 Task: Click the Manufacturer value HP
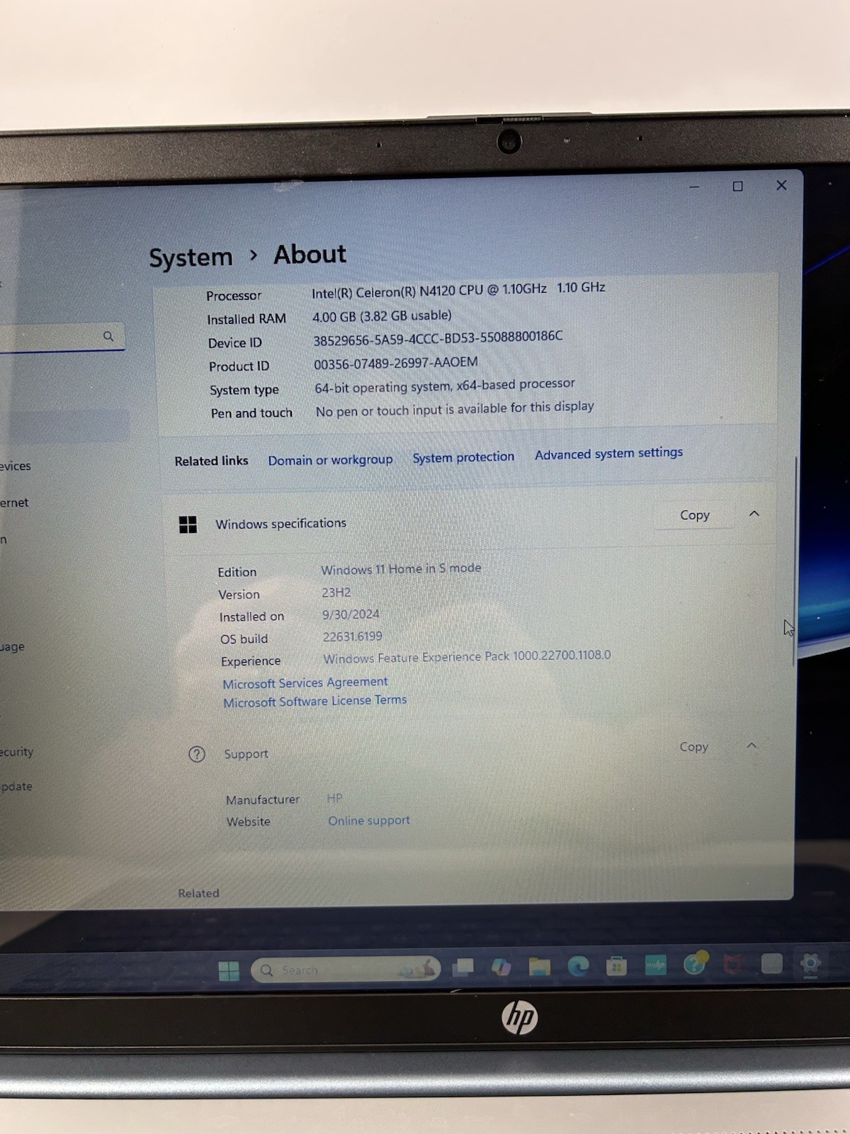pyautogui.click(x=334, y=798)
